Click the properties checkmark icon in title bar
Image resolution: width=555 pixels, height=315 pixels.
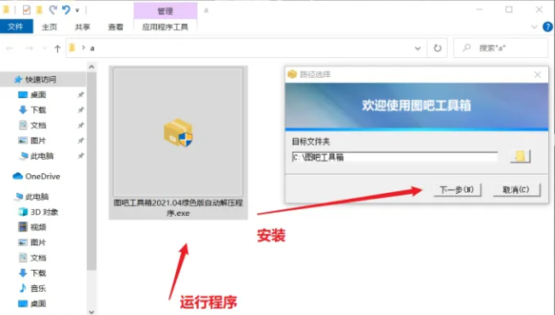point(26,10)
